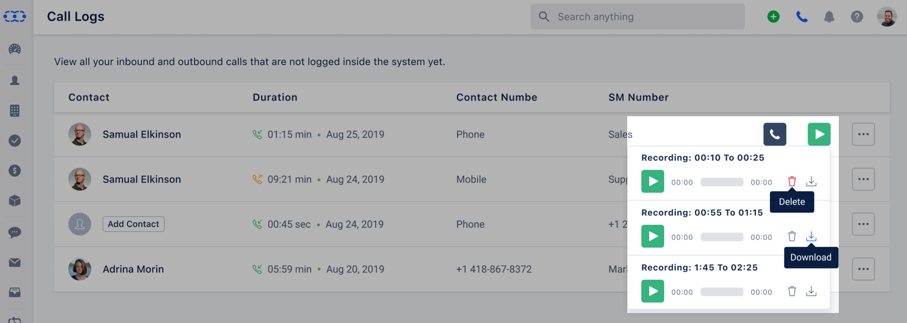Open the blue phone dialer icon
This screenshot has height=323, width=907.
(x=801, y=17)
